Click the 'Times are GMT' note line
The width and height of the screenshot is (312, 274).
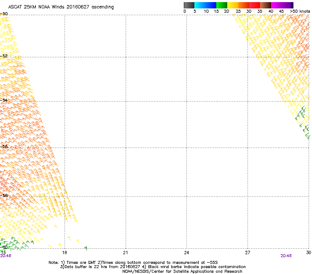tap(133, 263)
